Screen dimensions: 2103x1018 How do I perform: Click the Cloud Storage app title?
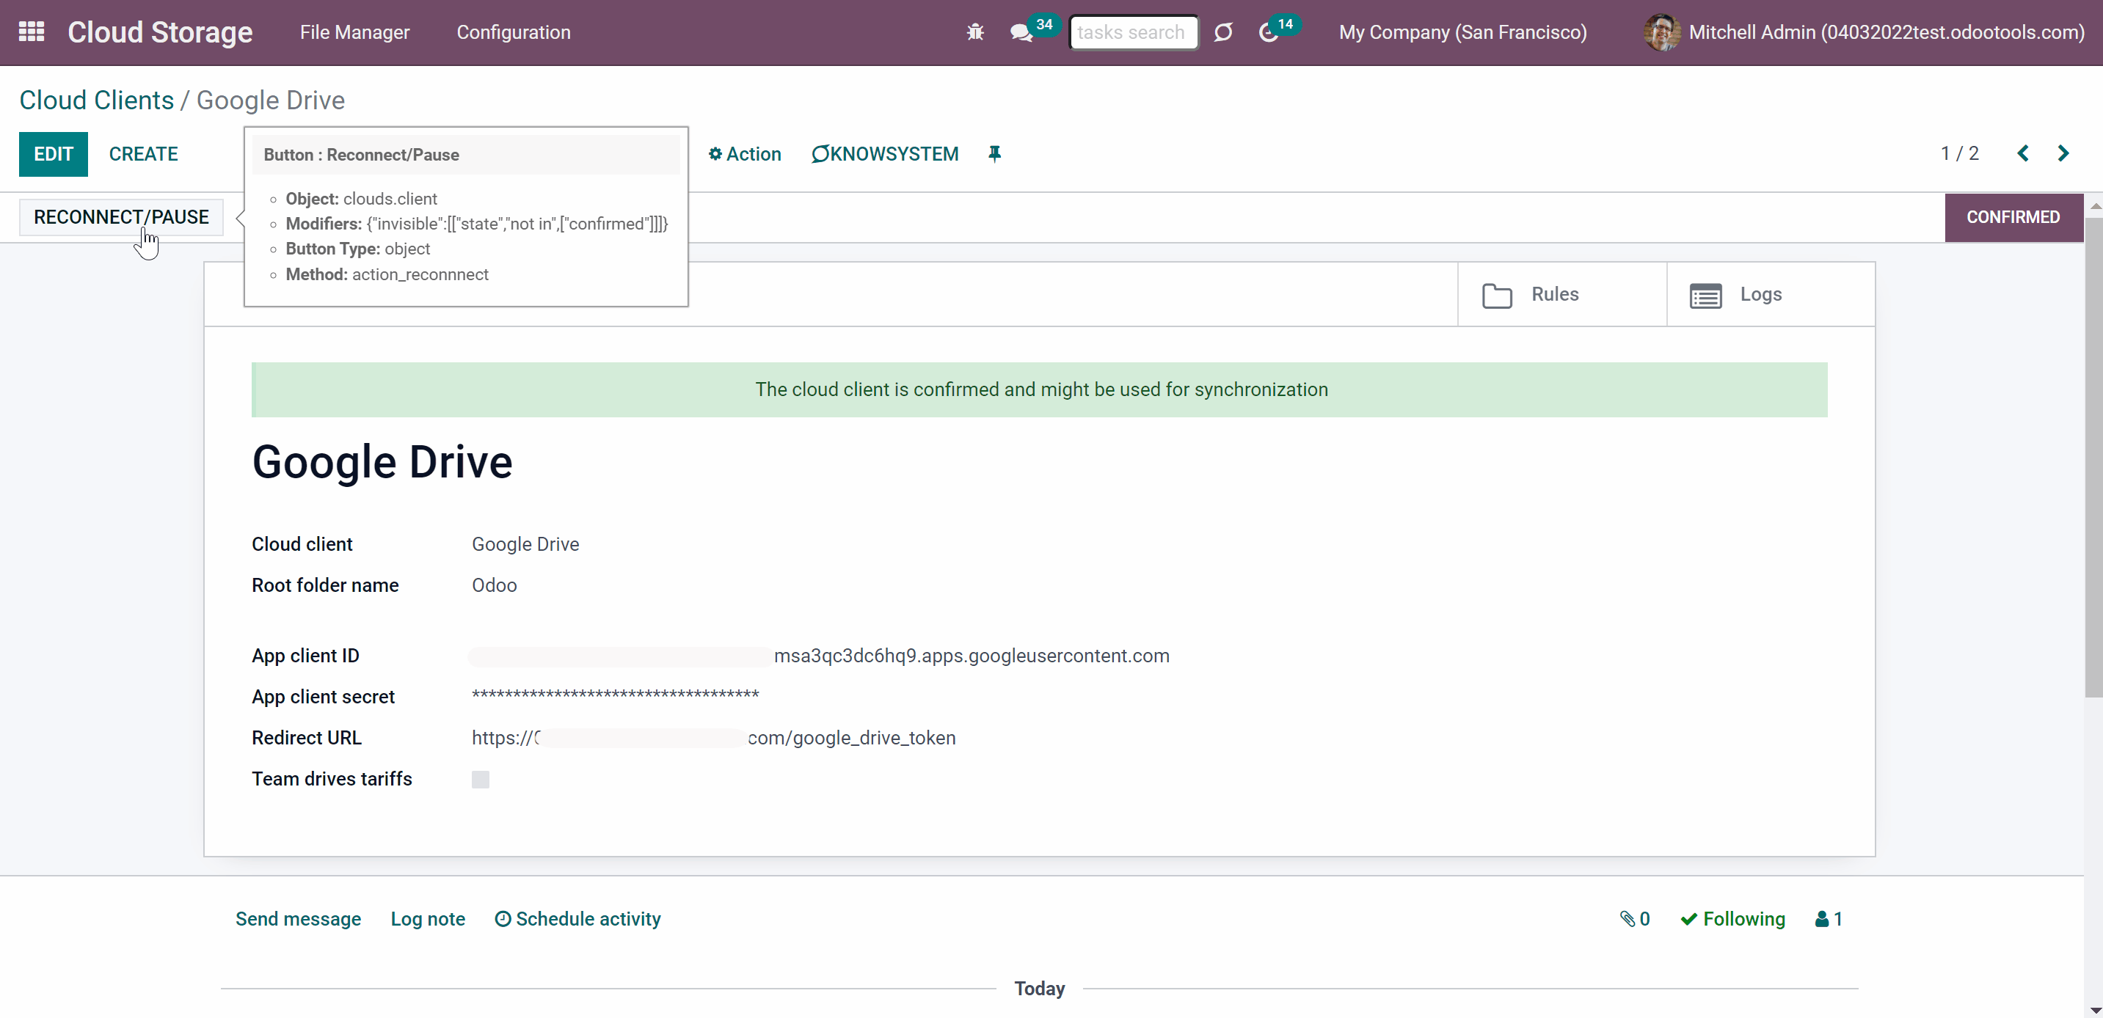[x=160, y=32]
